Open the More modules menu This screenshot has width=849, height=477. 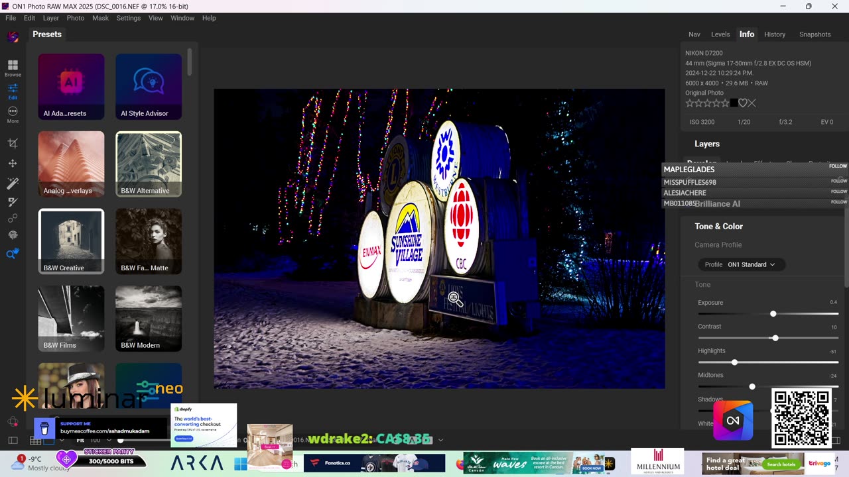(13, 114)
